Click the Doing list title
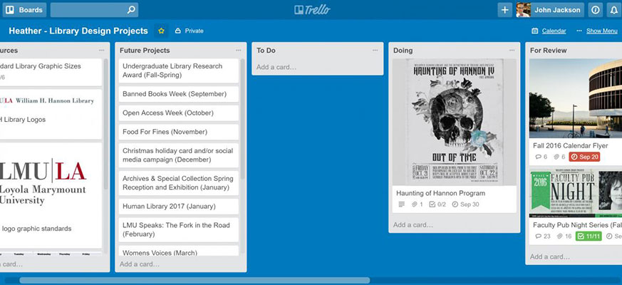Screen dimensions: 622x285 pos(403,51)
